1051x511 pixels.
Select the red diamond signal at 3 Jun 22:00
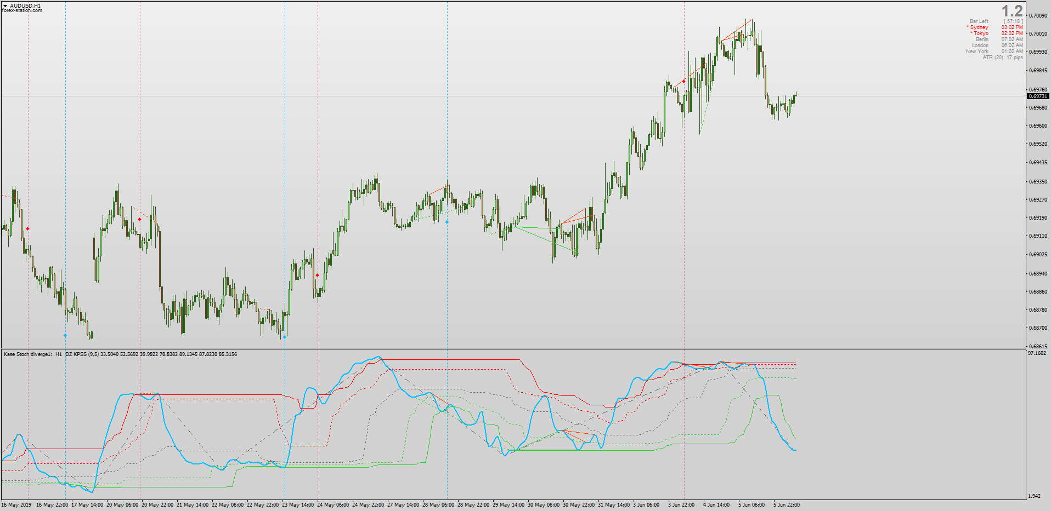tap(683, 81)
